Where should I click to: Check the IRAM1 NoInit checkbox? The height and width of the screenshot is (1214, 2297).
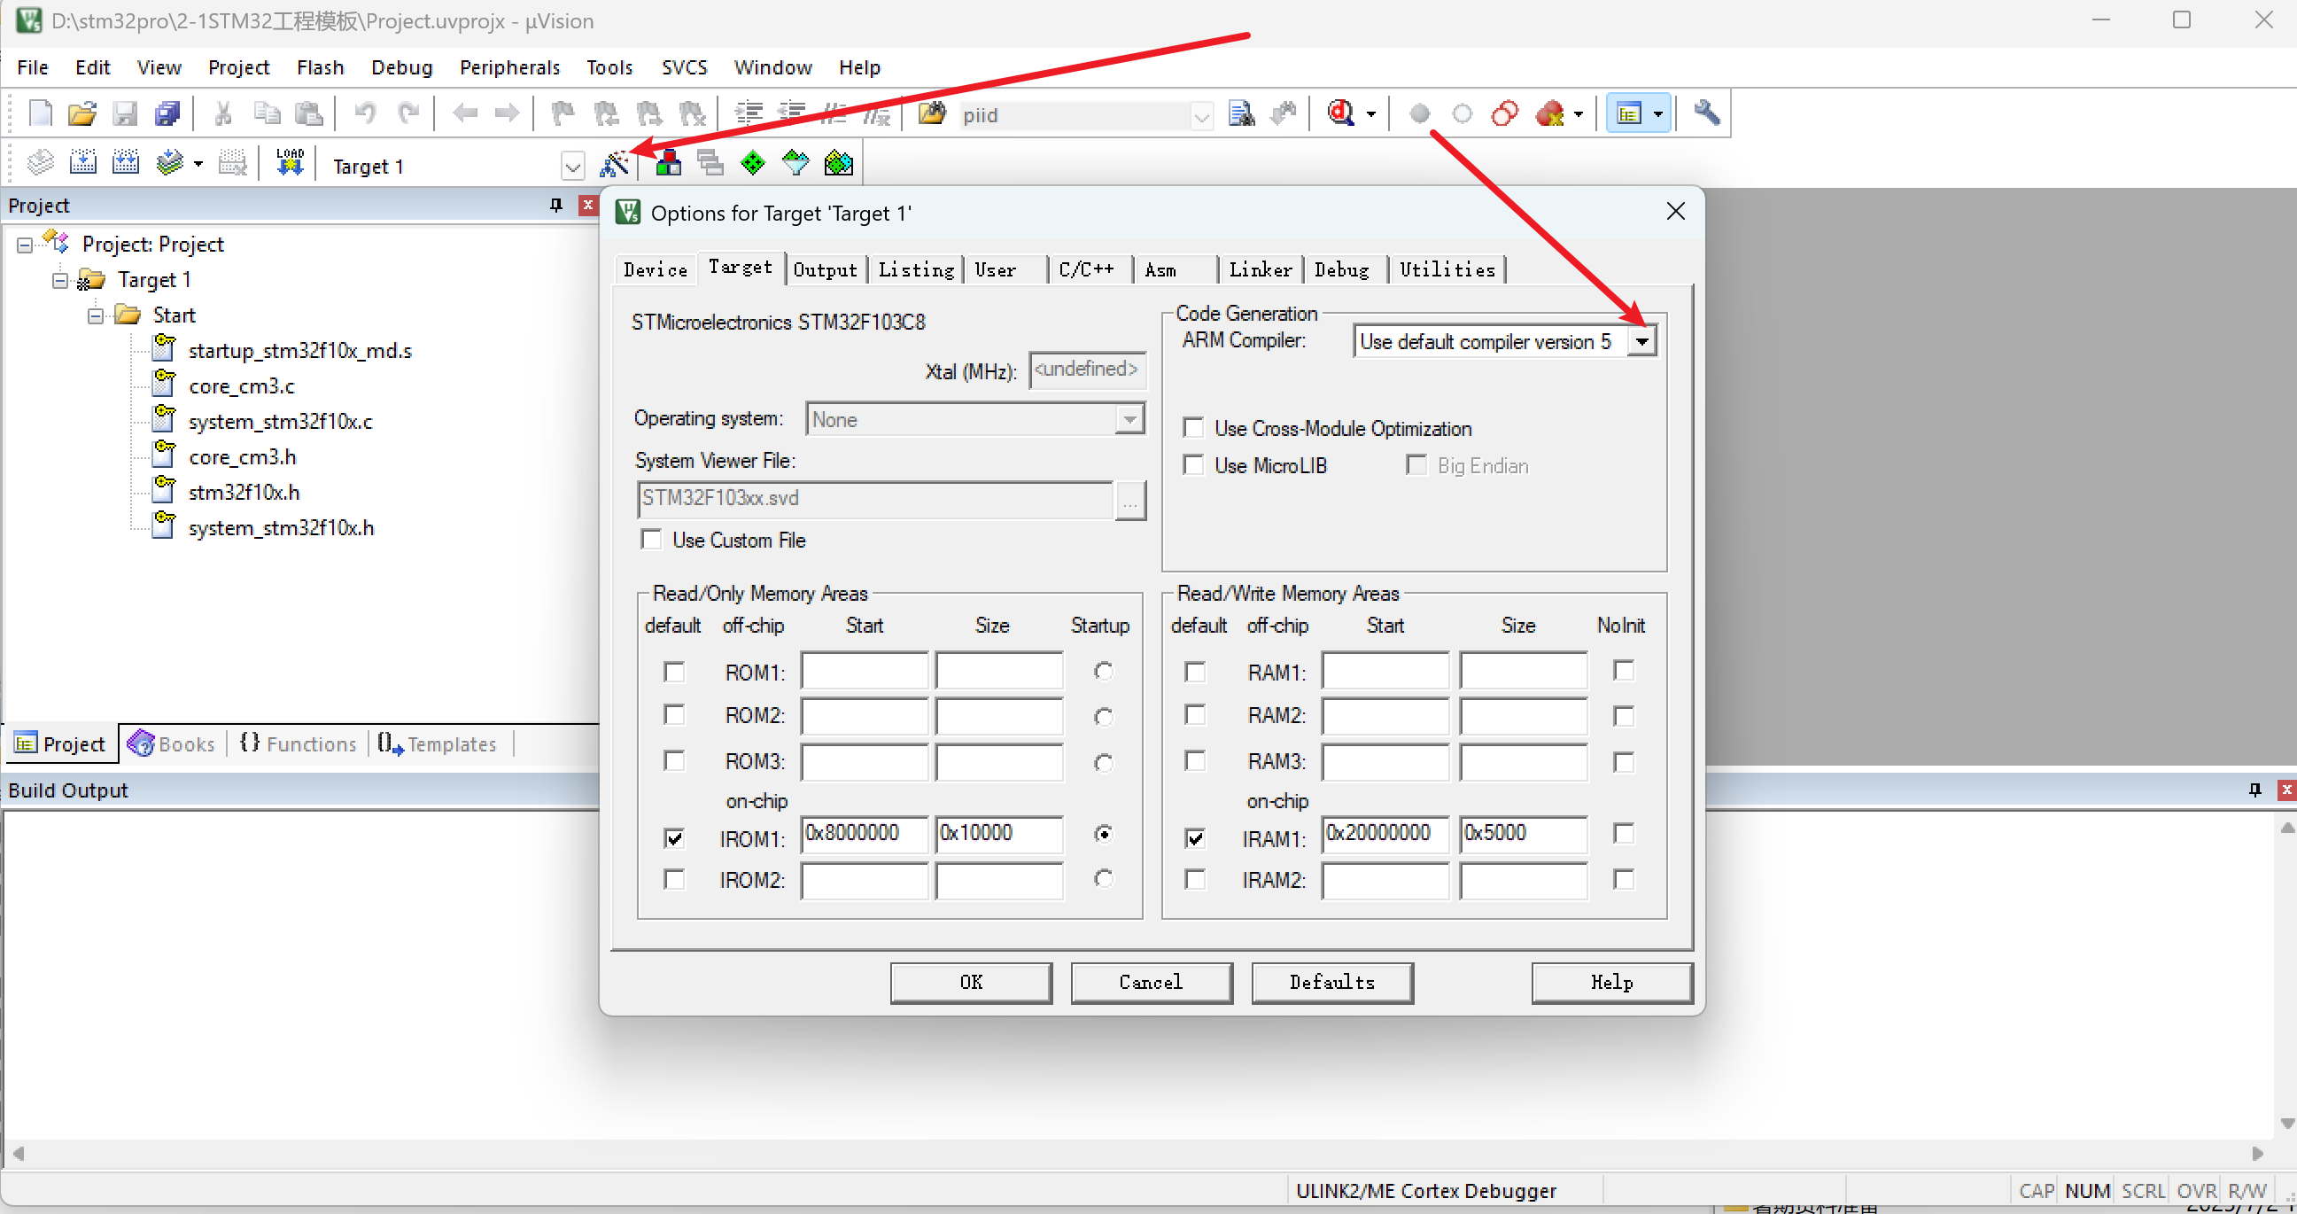(1624, 834)
